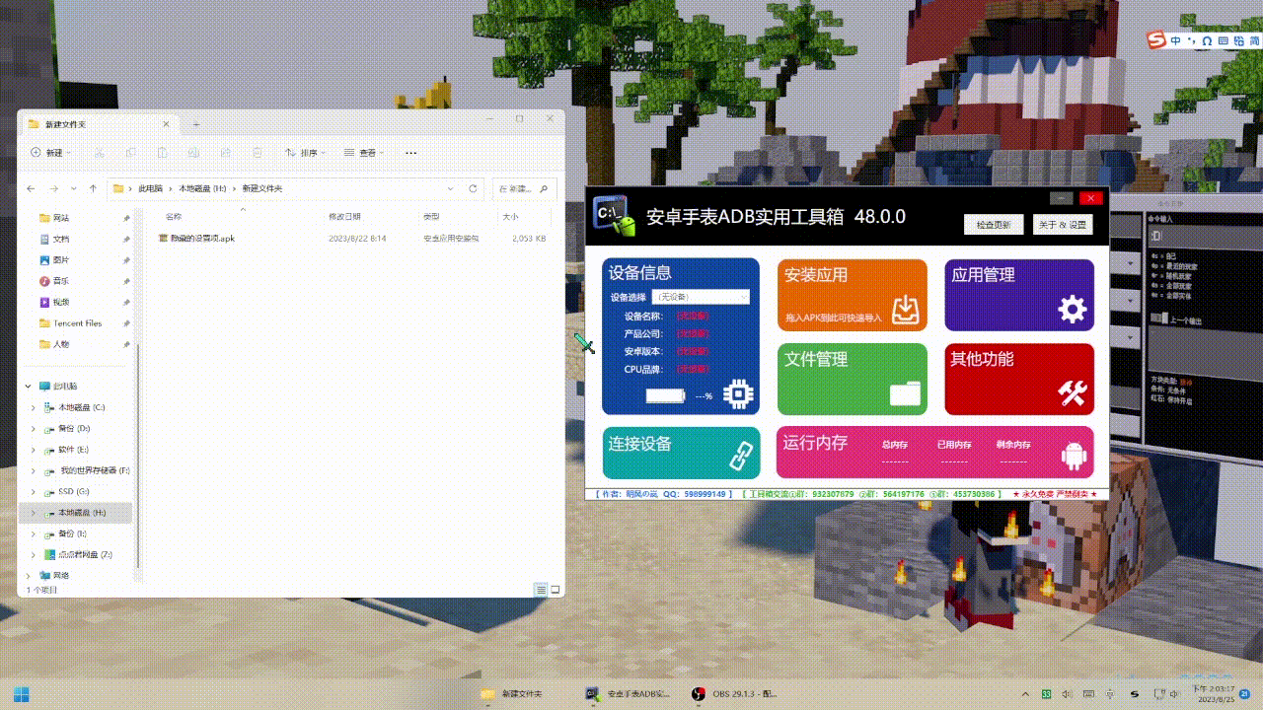
Task: Click the 连接设备 chain link icon
Action: (x=741, y=455)
